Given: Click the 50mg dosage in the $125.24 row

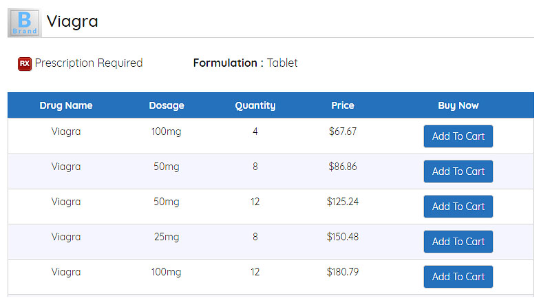Looking at the screenshot, I should tap(167, 202).
